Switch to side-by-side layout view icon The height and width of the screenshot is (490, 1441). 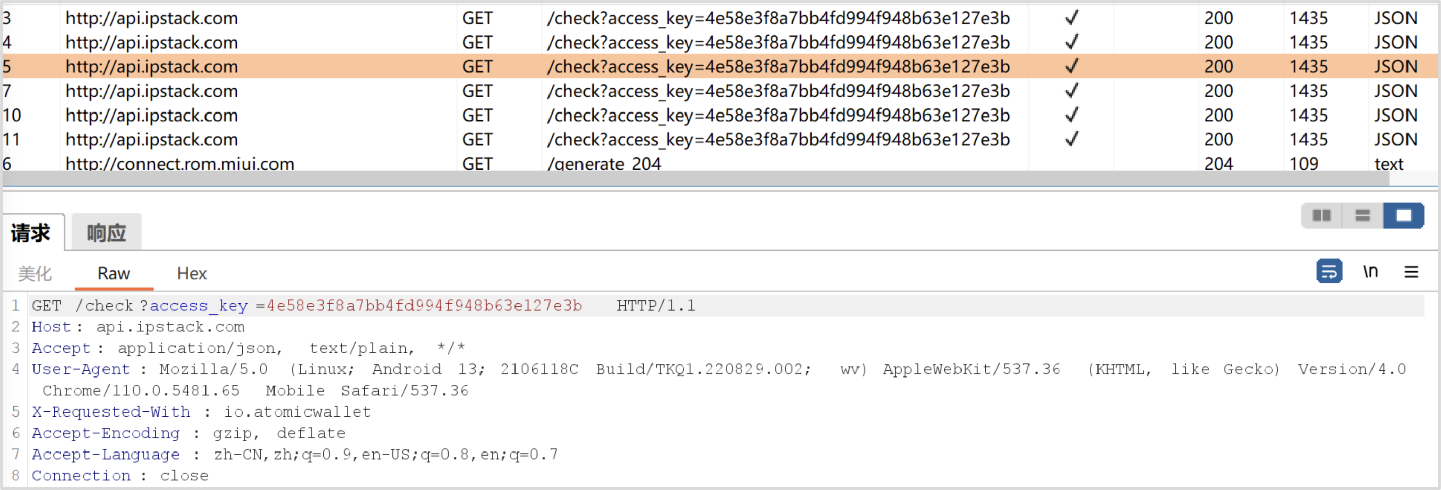tap(1321, 216)
